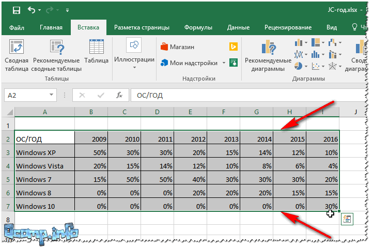
Task: Customize the Quick Access Toolbar dropdown
Action: pos(67,10)
